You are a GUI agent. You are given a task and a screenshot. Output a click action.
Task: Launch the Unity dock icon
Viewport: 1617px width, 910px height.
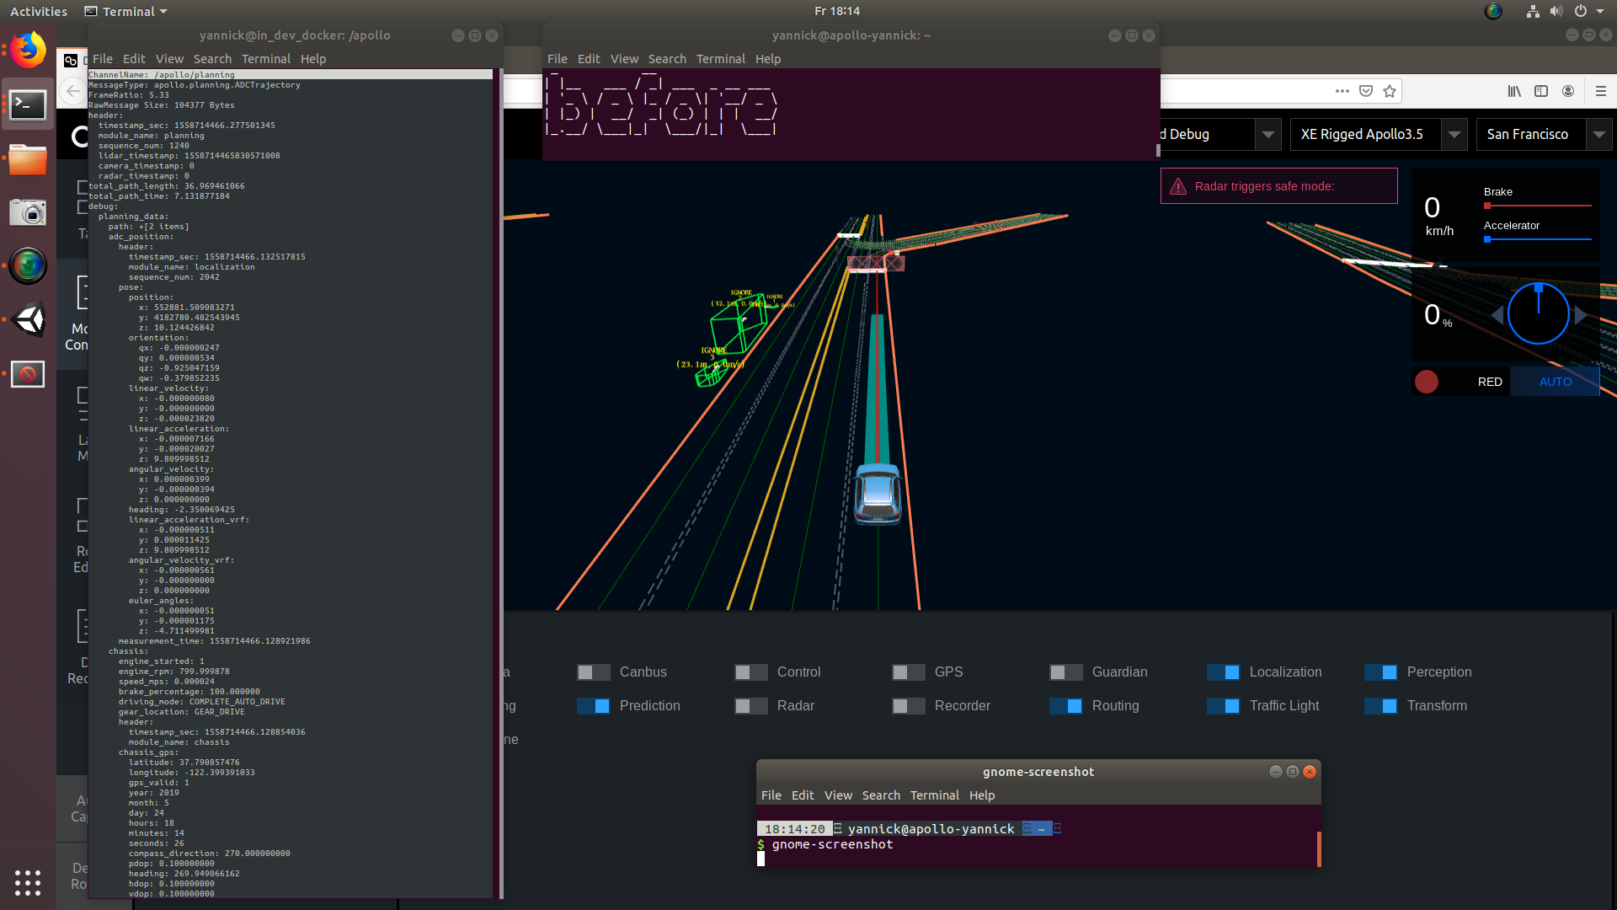point(28,320)
